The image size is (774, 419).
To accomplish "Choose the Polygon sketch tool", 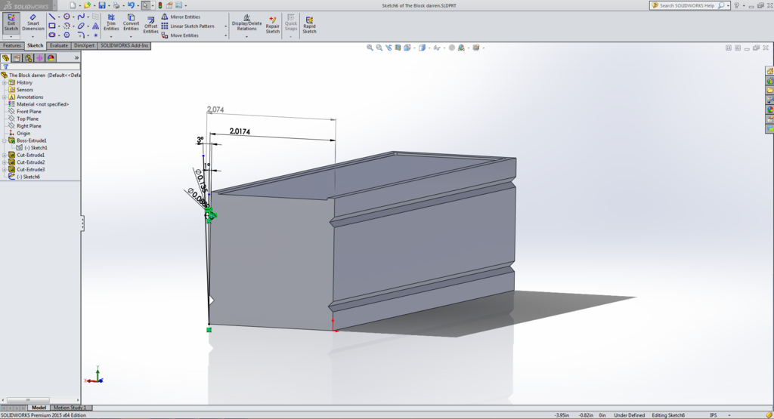I will [x=67, y=35].
